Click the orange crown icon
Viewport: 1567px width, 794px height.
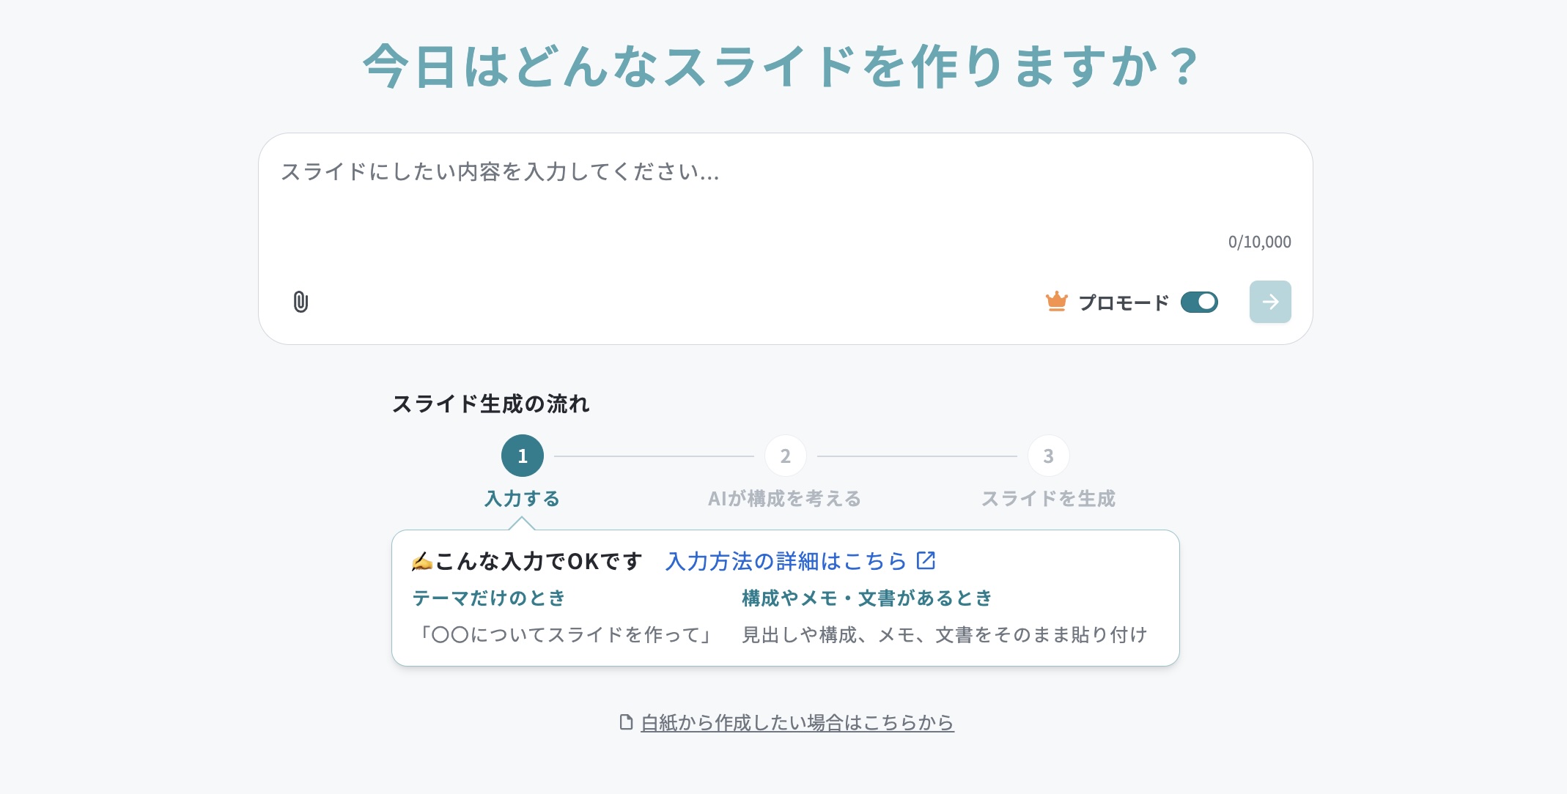pyautogui.click(x=1056, y=301)
